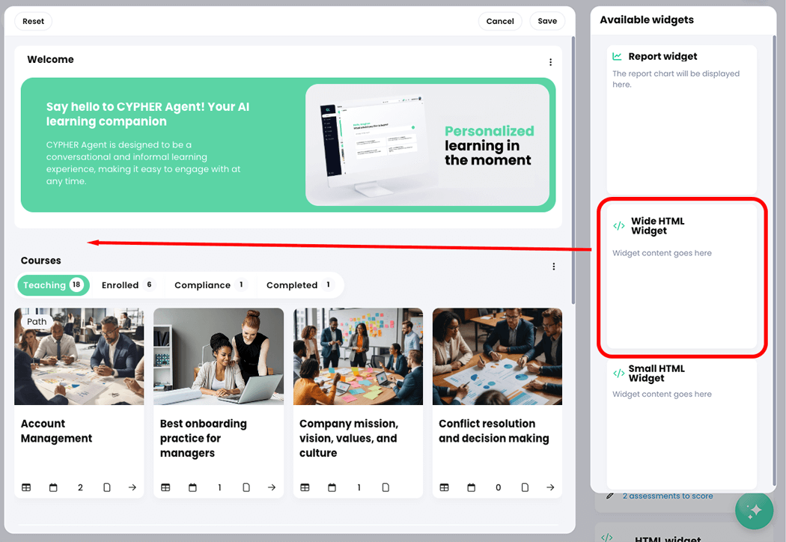
Task: Open the CYPHER Agent sparkle assistant button
Action: point(754,510)
